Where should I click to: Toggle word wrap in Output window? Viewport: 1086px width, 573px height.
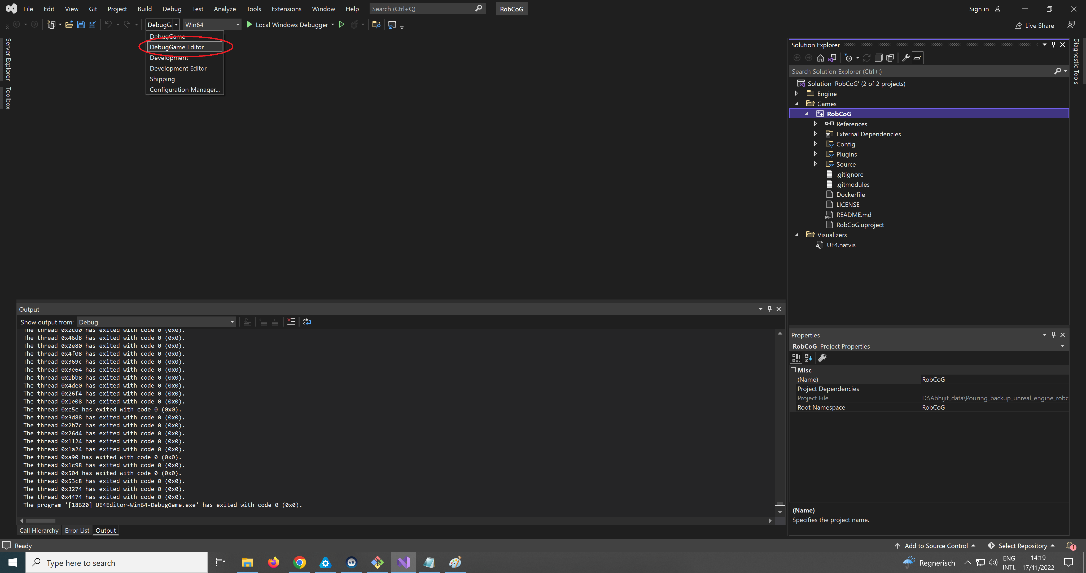point(307,322)
